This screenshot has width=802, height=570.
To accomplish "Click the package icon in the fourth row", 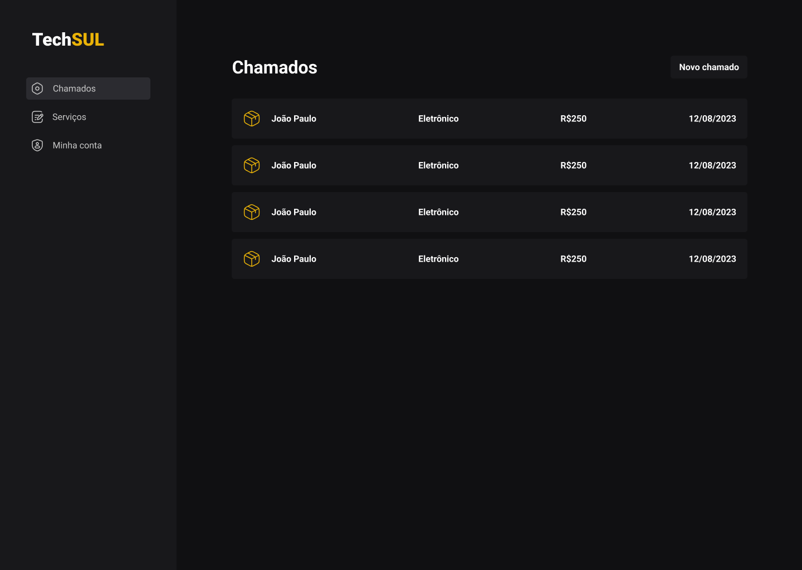I will coord(252,259).
